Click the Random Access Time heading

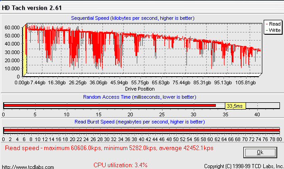pos(140,97)
